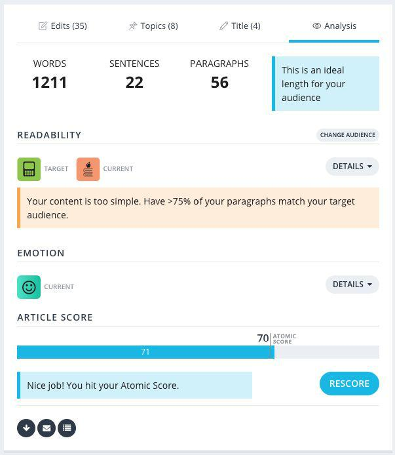Click the email envelope icon button
The width and height of the screenshot is (395, 455).
[x=47, y=428]
